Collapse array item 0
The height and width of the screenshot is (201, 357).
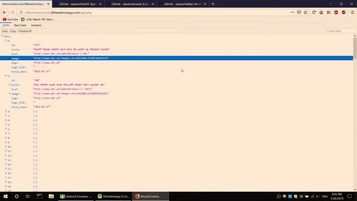click(x=6, y=41)
